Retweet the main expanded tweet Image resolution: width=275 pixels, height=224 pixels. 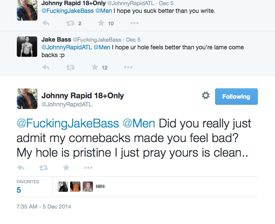click(x=43, y=168)
